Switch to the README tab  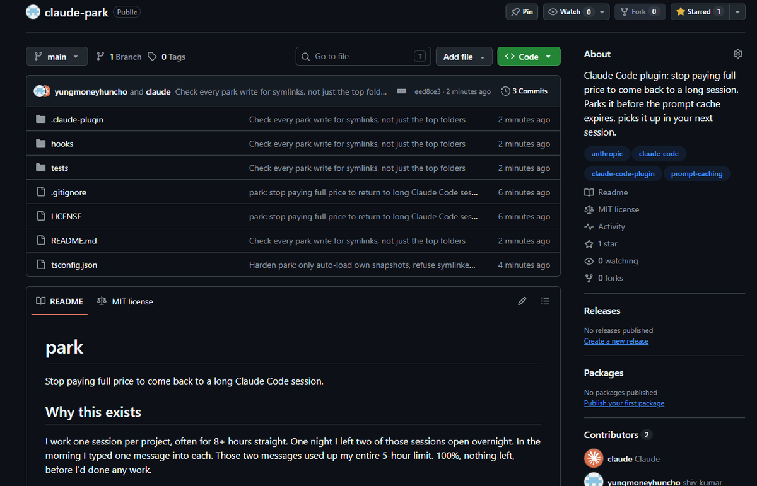60,302
